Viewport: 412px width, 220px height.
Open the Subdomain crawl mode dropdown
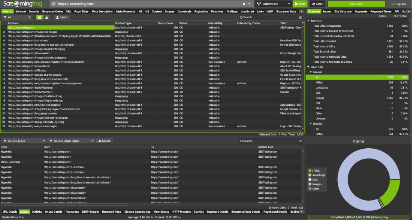[x=273, y=4]
